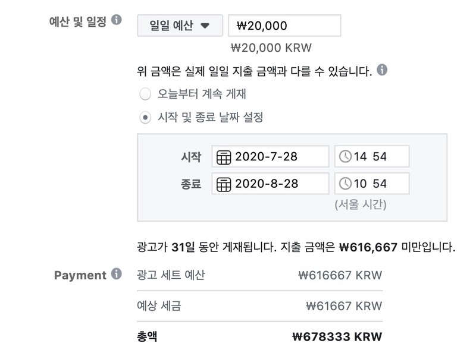Open calendar icon for 종료 date
Image resolution: width=476 pixels, height=356 pixels.
pos(224,184)
